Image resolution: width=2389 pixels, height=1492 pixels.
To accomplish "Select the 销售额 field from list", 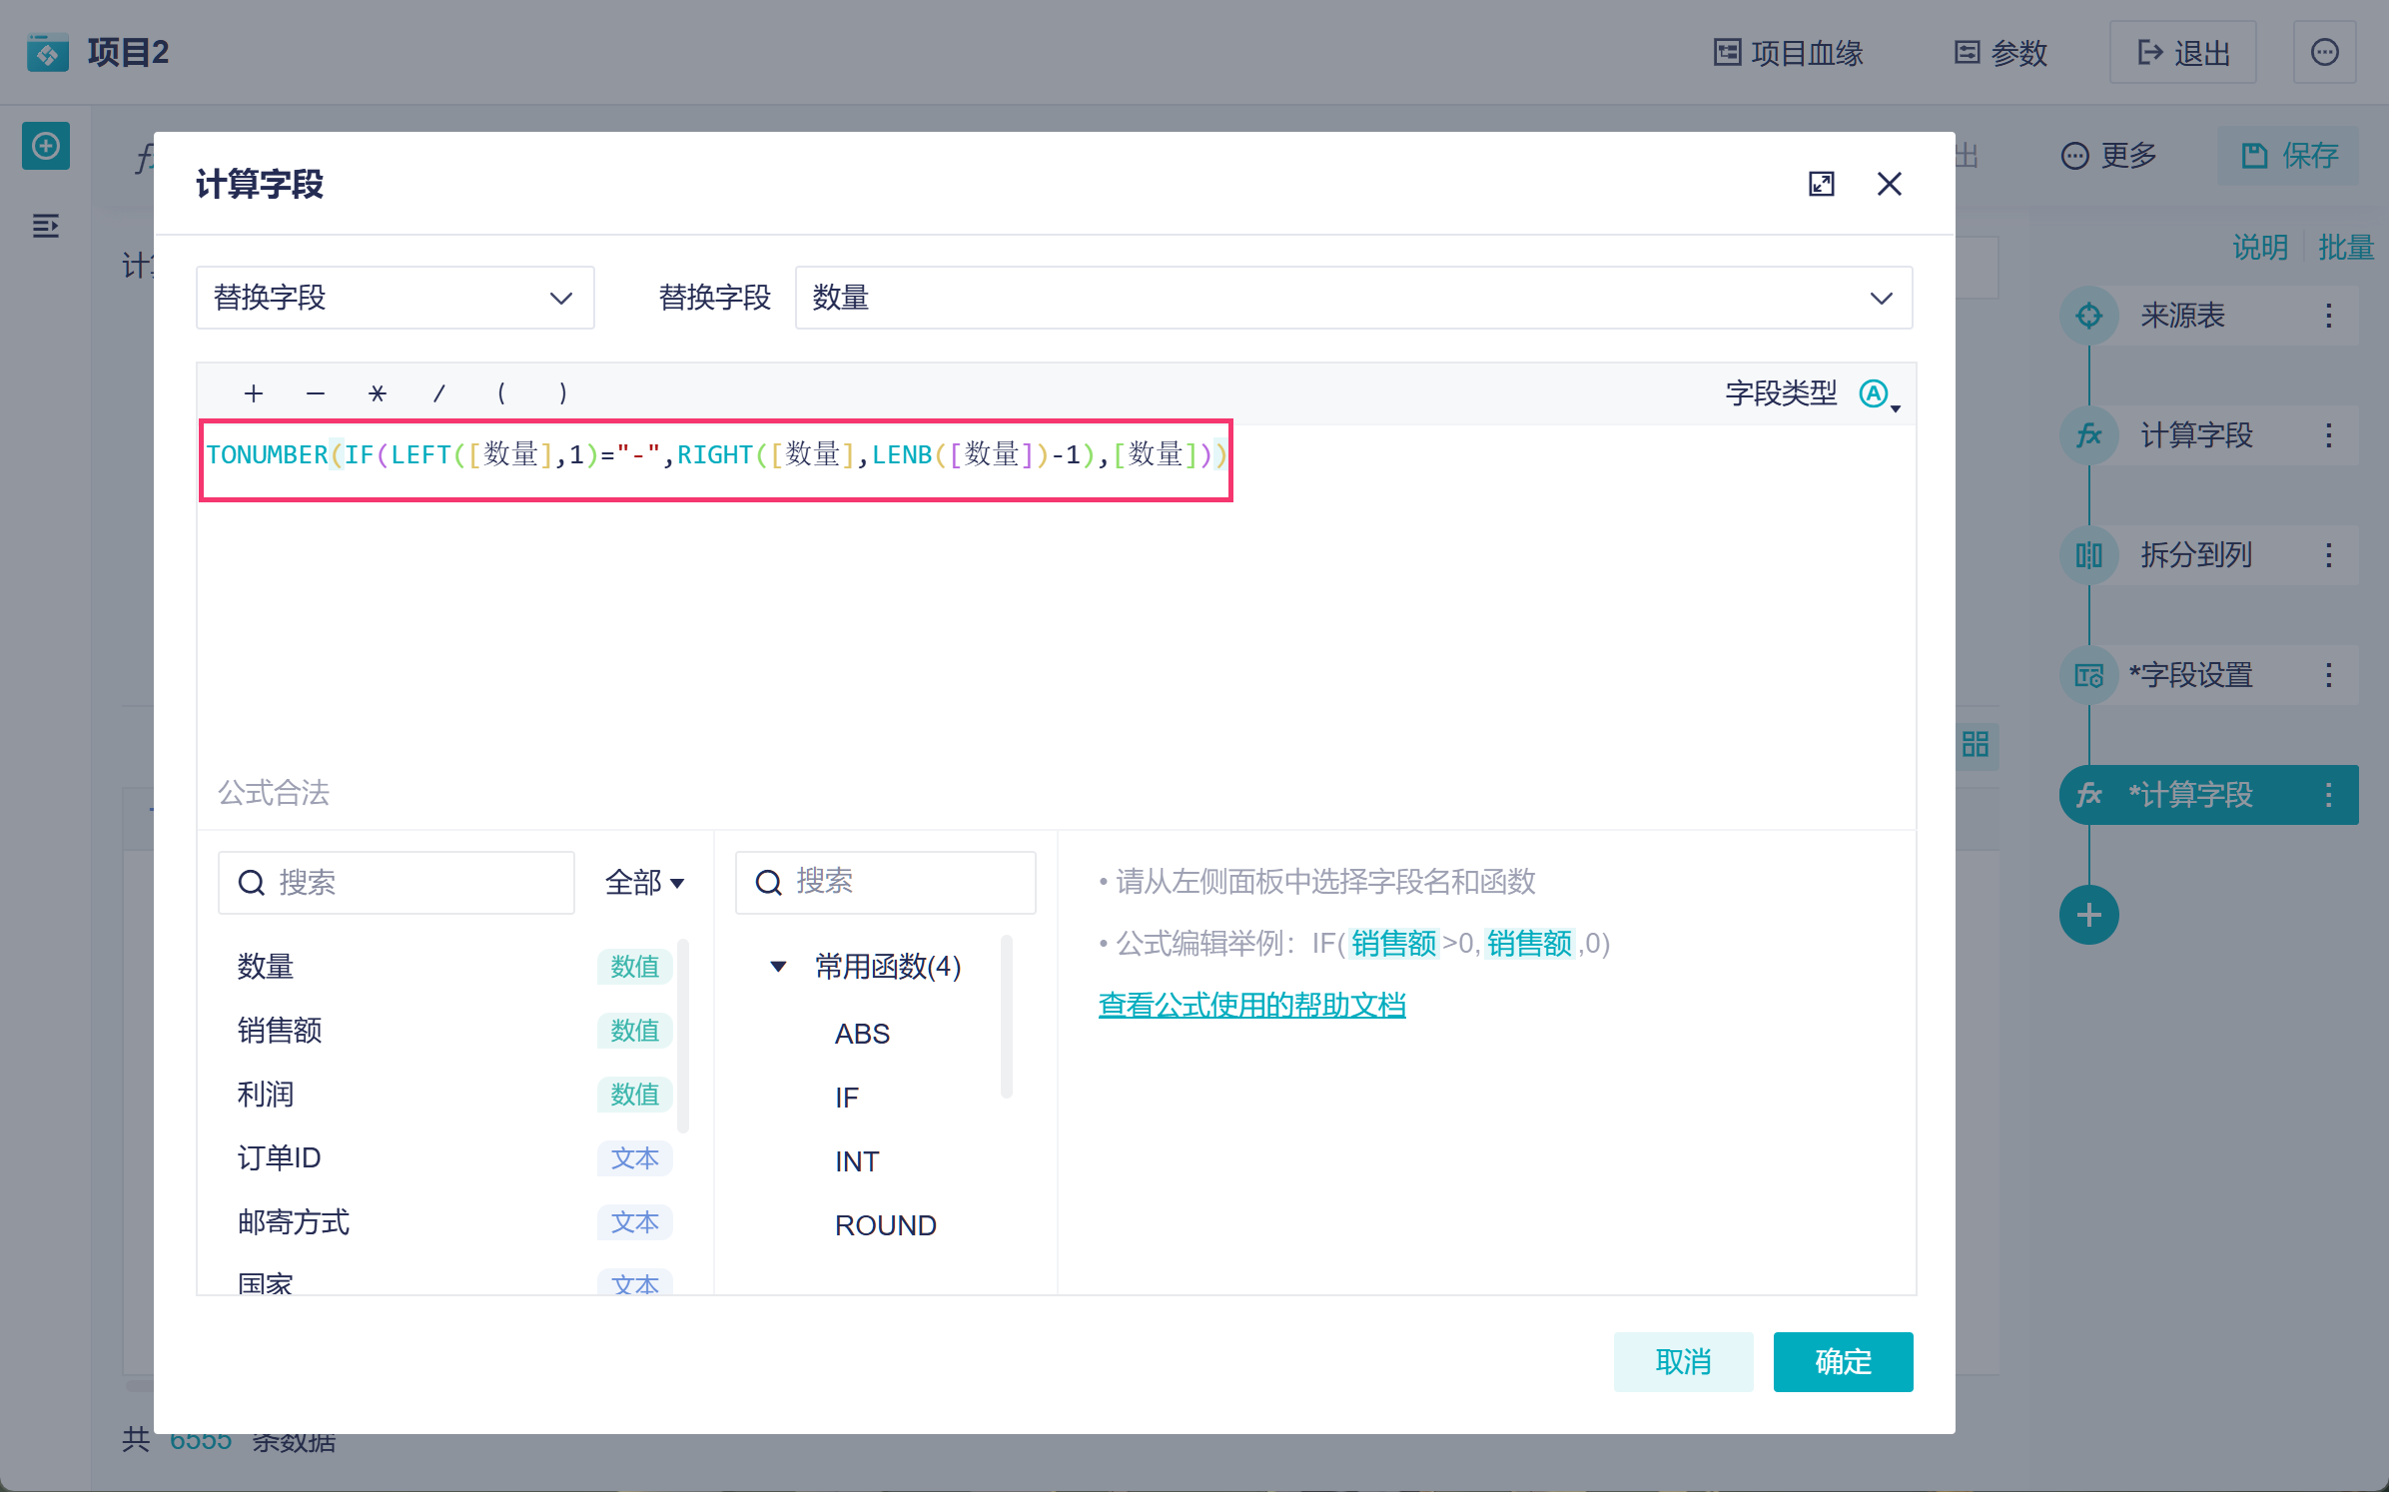I will click(280, 1031).
